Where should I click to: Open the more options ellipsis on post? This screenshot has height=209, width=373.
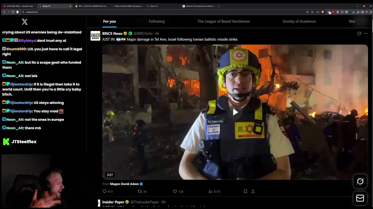(x=366, y=33)
